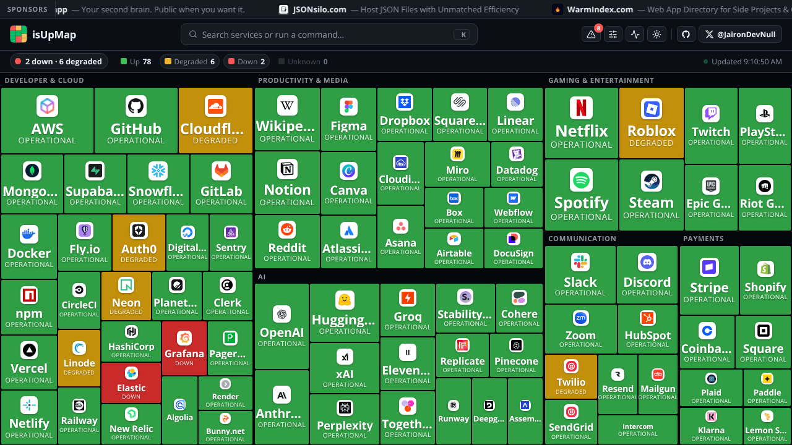792x445 pixels.
Task: Click the search services input field
Action: coord(329,35)
